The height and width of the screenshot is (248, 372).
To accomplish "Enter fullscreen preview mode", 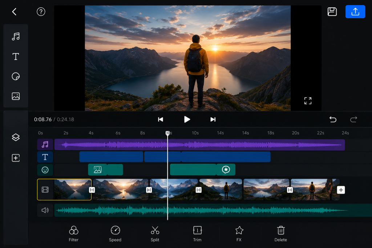I will 308,101.
